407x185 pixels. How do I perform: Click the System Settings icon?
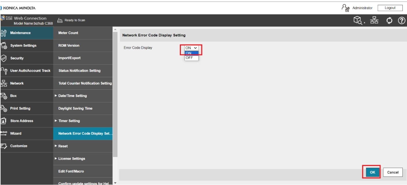[x=4, y=46]
